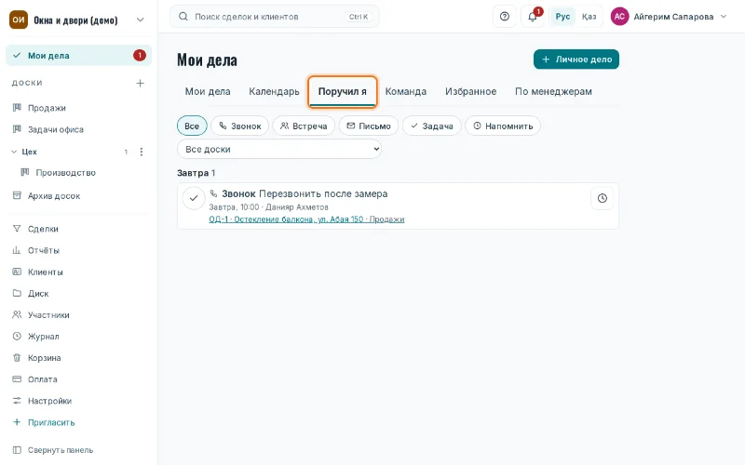
Task: Click the Производство board icon
Action: pyautogui.click(x=25, y=172)
